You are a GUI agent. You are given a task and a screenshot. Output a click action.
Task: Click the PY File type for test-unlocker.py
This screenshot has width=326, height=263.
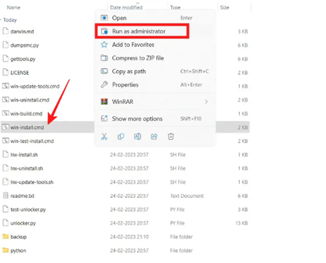pyautogui.click(x=177, y=209)
